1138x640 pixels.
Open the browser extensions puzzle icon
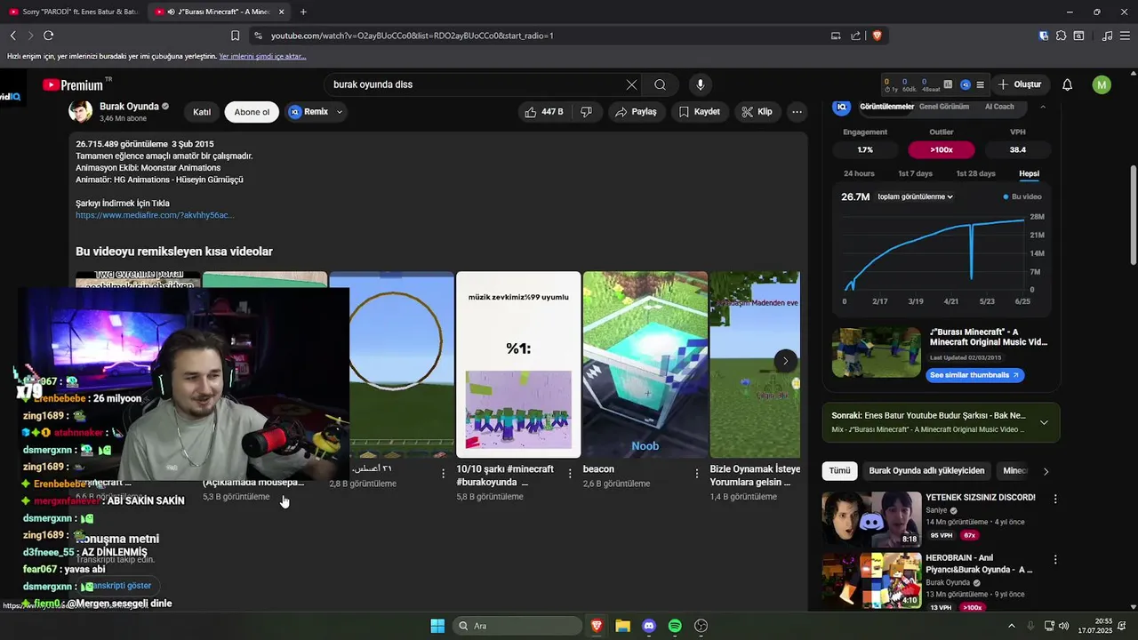tap(1061, 36)
